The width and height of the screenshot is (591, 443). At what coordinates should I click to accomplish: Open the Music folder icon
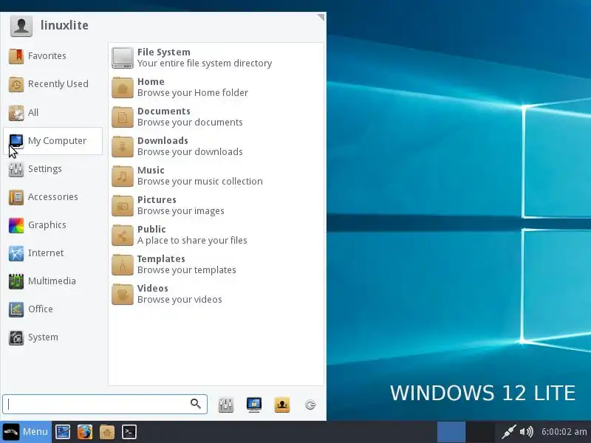click(x=123, y=176)
